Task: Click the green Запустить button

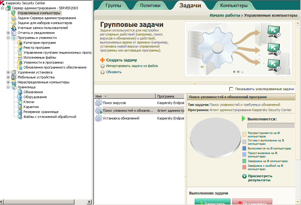Action: click(213, 202)
